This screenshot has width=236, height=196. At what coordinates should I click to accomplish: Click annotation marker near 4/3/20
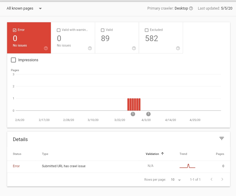pyautogui.click(x=148, y=114)
